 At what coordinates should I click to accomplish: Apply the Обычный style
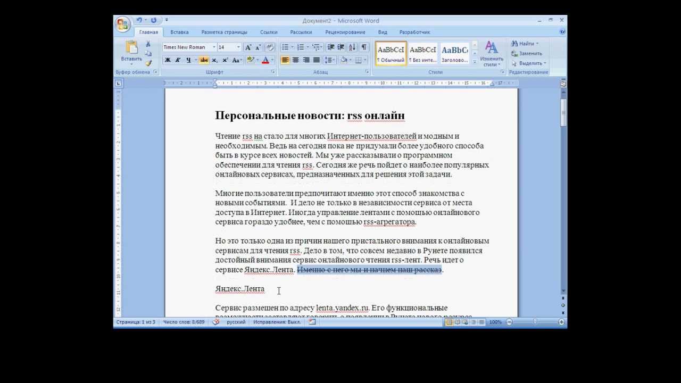click(x=391, y=53)
